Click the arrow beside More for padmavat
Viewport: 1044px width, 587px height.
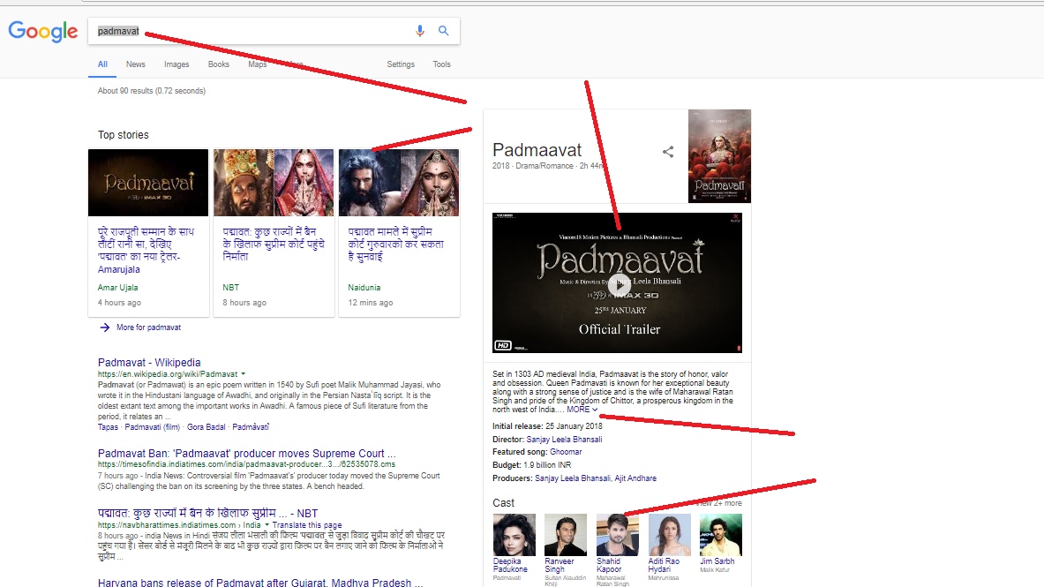point(105,327)
